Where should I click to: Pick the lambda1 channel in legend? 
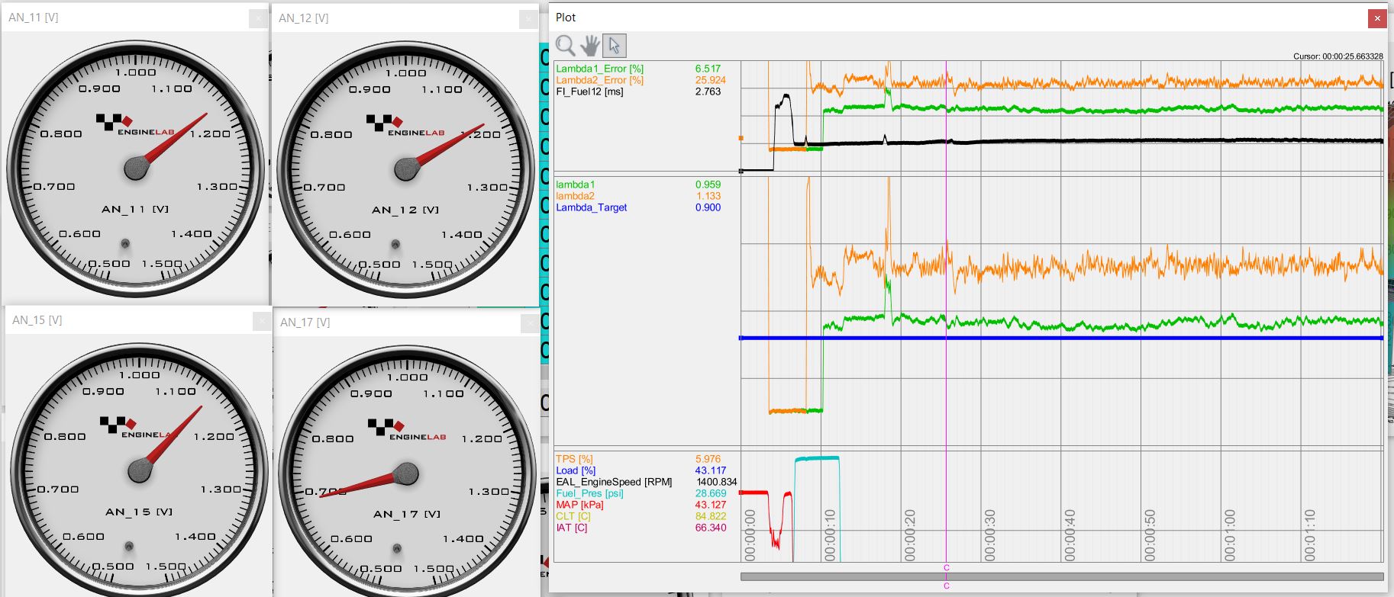(x=575, y=185)
